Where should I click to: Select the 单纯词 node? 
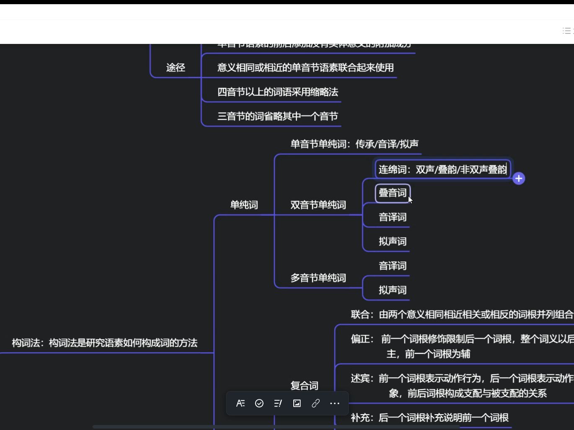(244, 205)
